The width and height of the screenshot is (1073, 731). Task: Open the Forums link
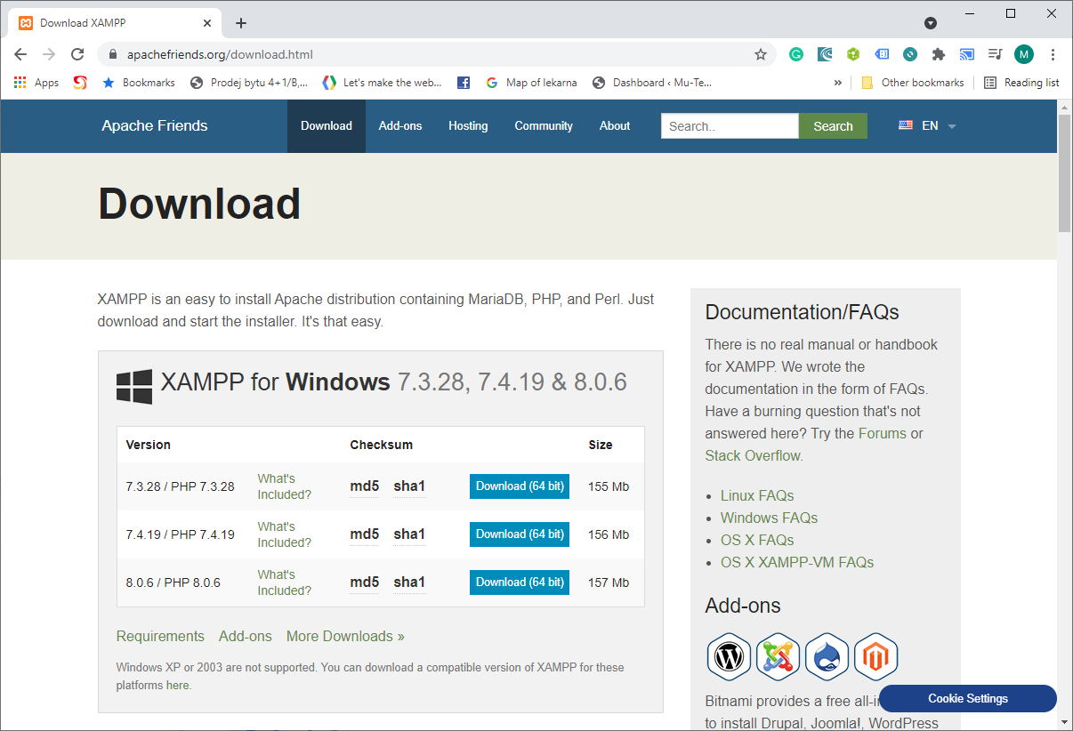[883, 434]
